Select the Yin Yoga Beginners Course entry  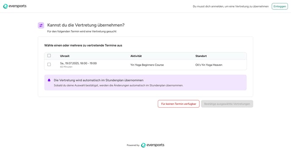pos(147,65)
